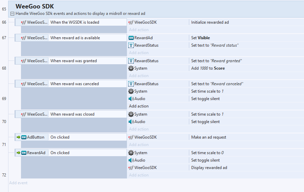Click System gear icon for 'Set time scale to 0'
This screenshot has height=192, width=304.
point(131,153)
